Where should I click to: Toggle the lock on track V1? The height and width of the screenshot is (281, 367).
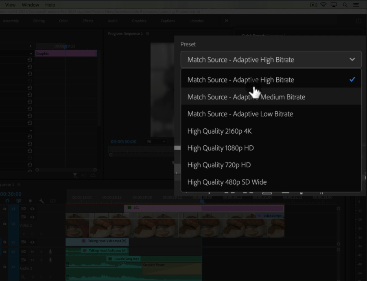[x=5, y=242]
